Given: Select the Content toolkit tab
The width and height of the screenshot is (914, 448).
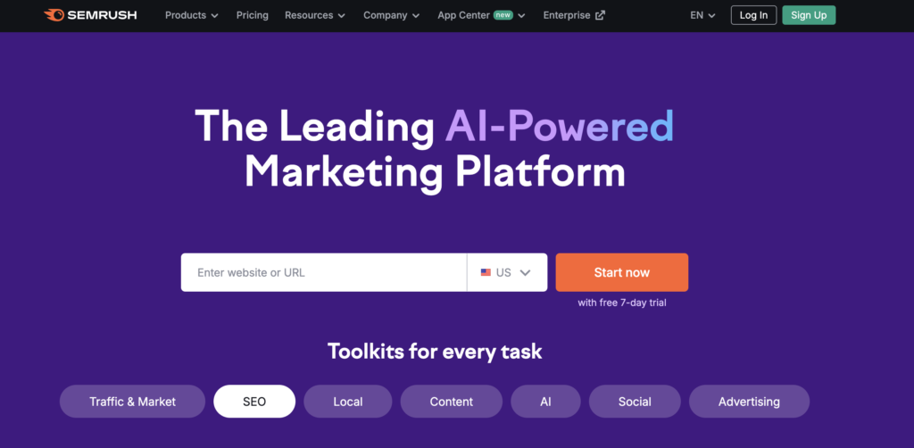Looking at the screenshot, I should coord(451,402).
